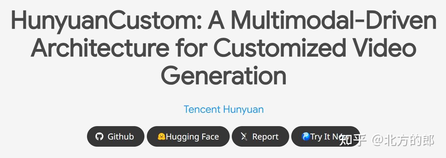
Task: Click the 'Github' text label
Action: point(121,136)
